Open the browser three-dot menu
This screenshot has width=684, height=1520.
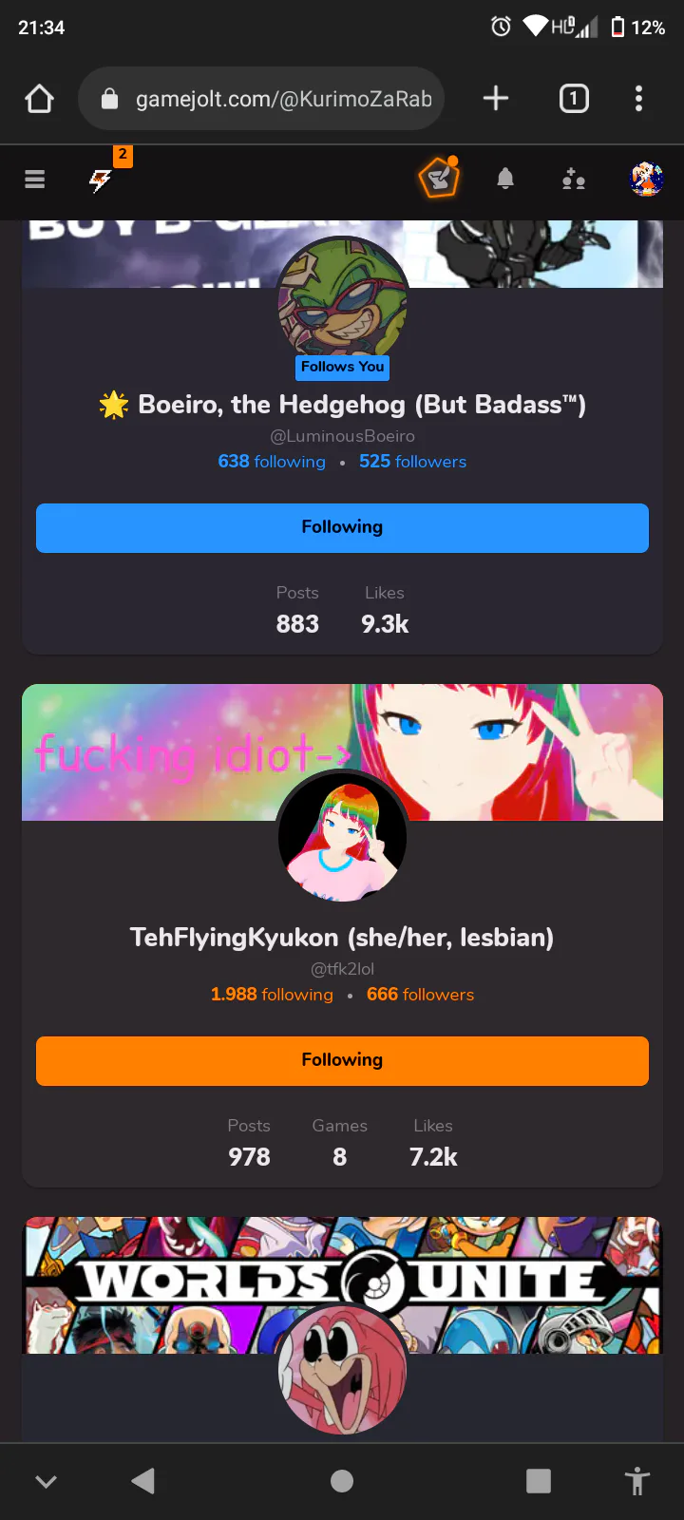638,98
